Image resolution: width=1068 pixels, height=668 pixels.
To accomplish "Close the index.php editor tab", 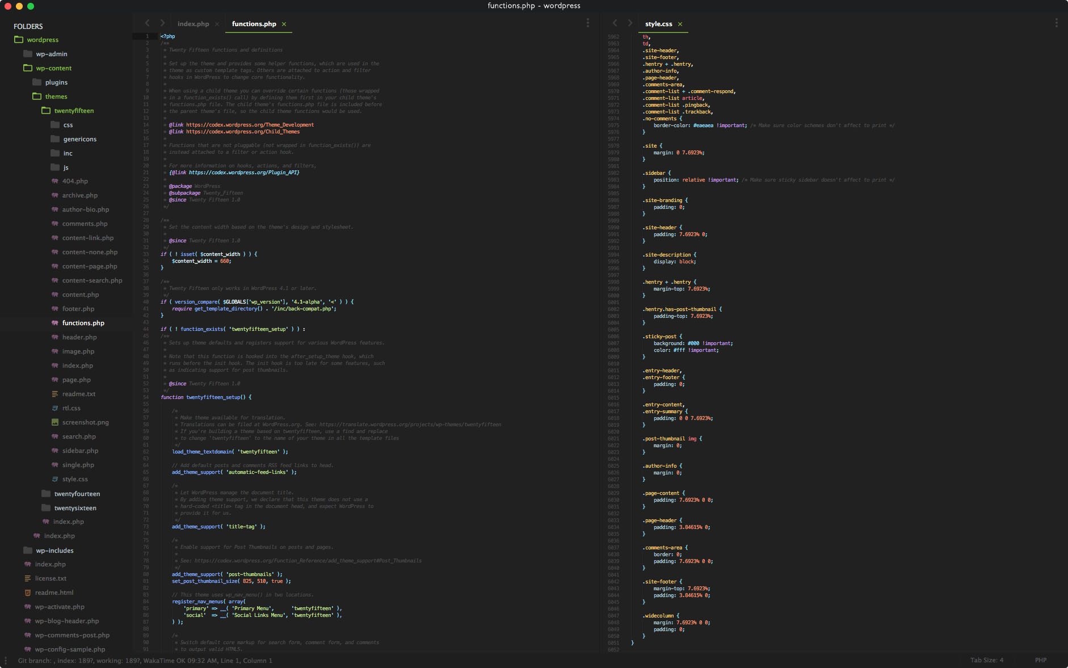I will 217,24.
